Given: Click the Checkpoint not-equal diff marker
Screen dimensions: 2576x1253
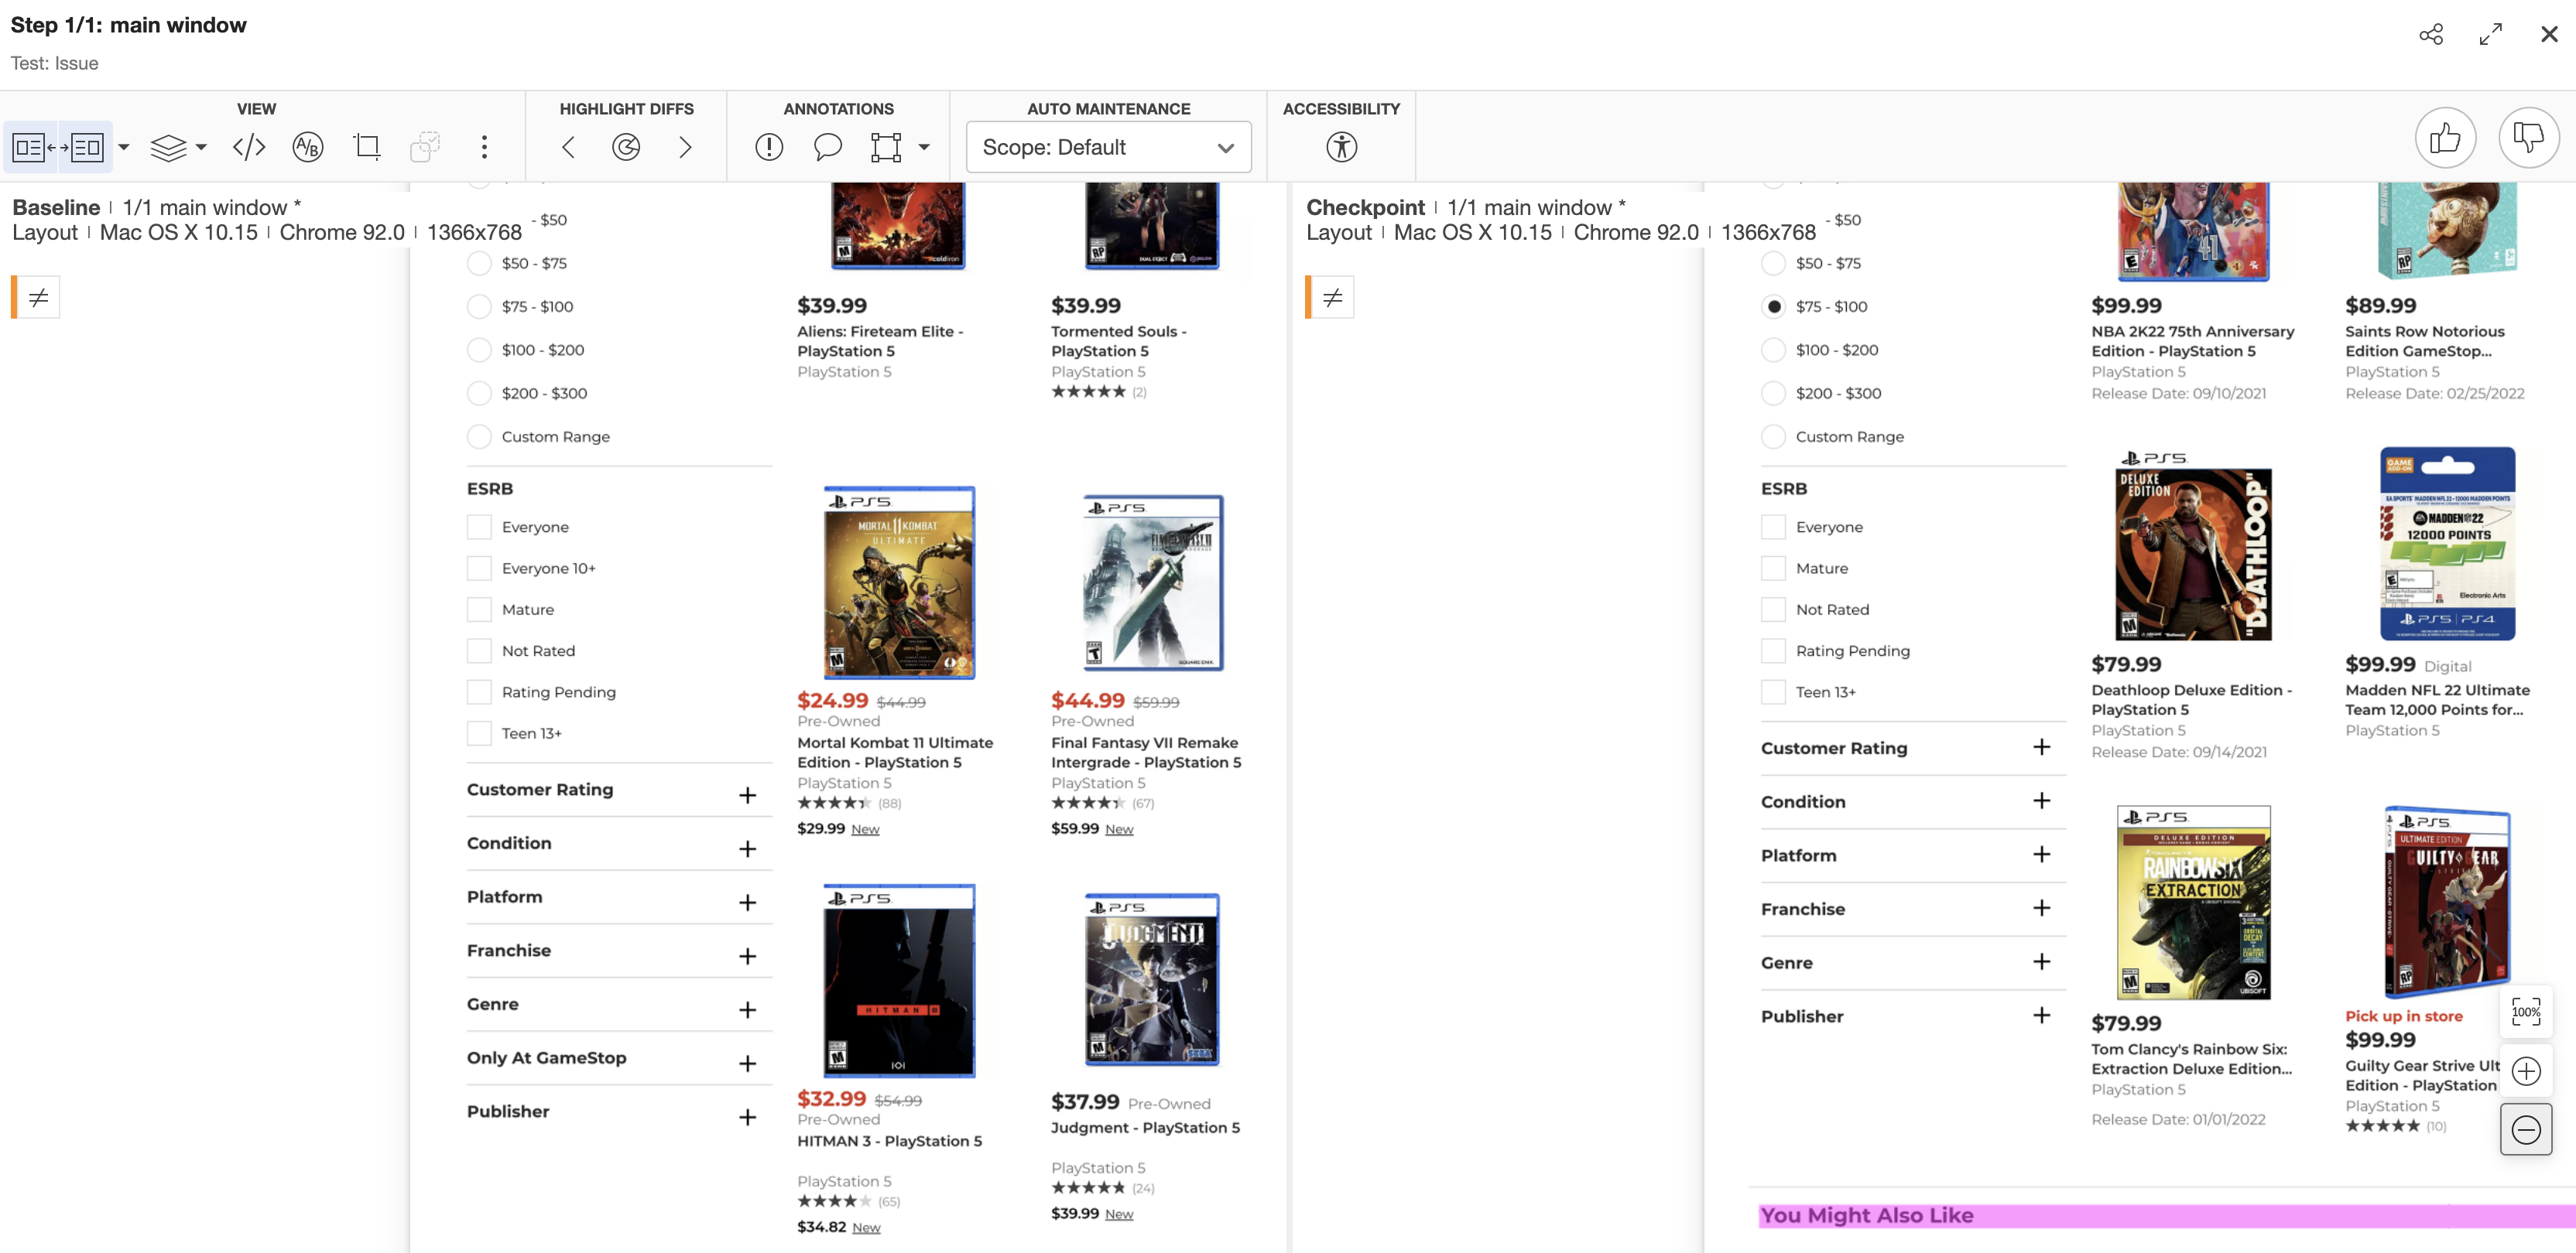Looking at the screenshot, I should point(1332,297).
